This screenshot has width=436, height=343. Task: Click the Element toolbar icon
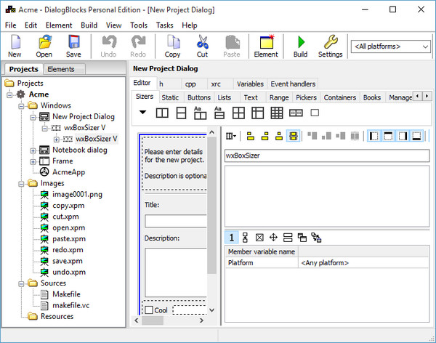click(x=266, y=45)
